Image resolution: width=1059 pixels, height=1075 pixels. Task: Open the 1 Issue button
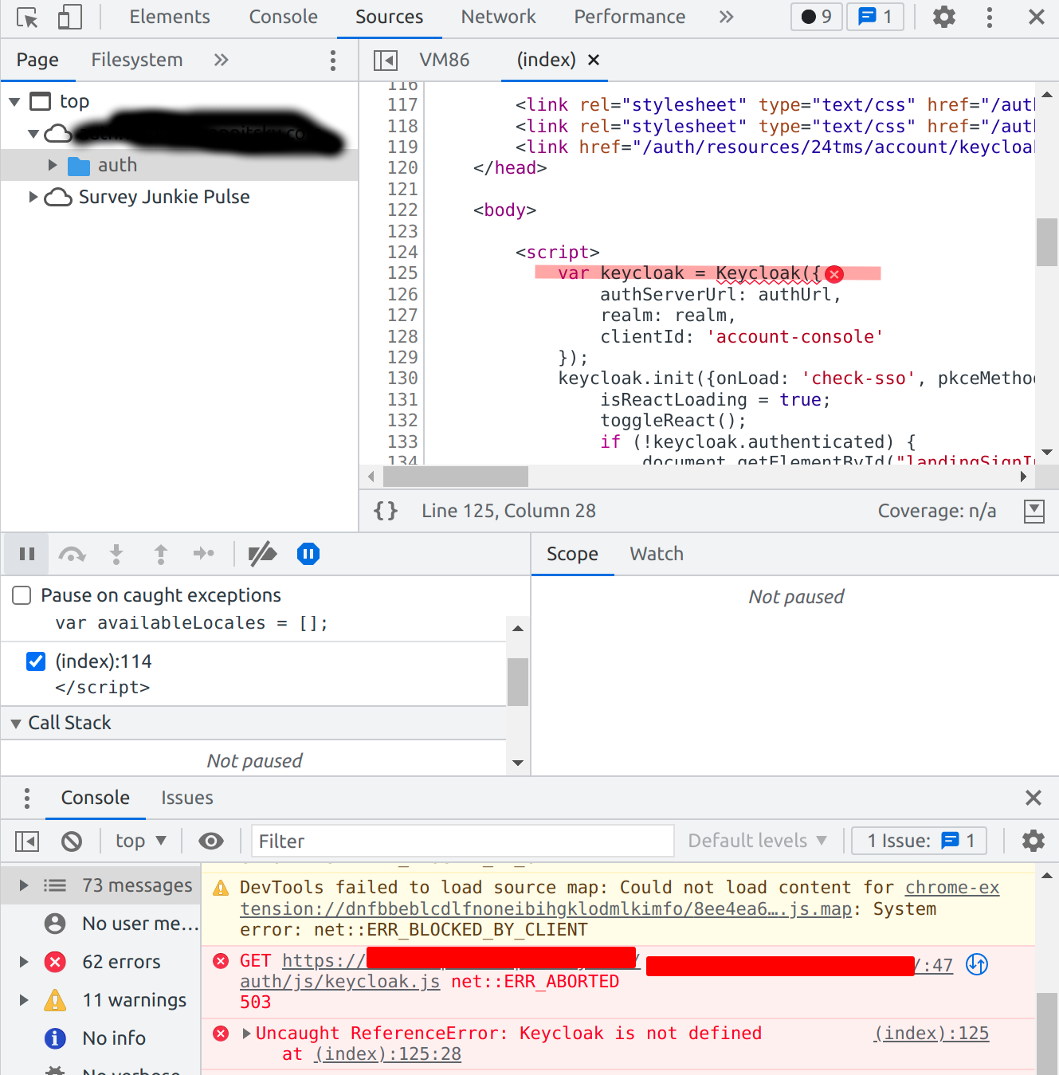click(x=918, y=841)
